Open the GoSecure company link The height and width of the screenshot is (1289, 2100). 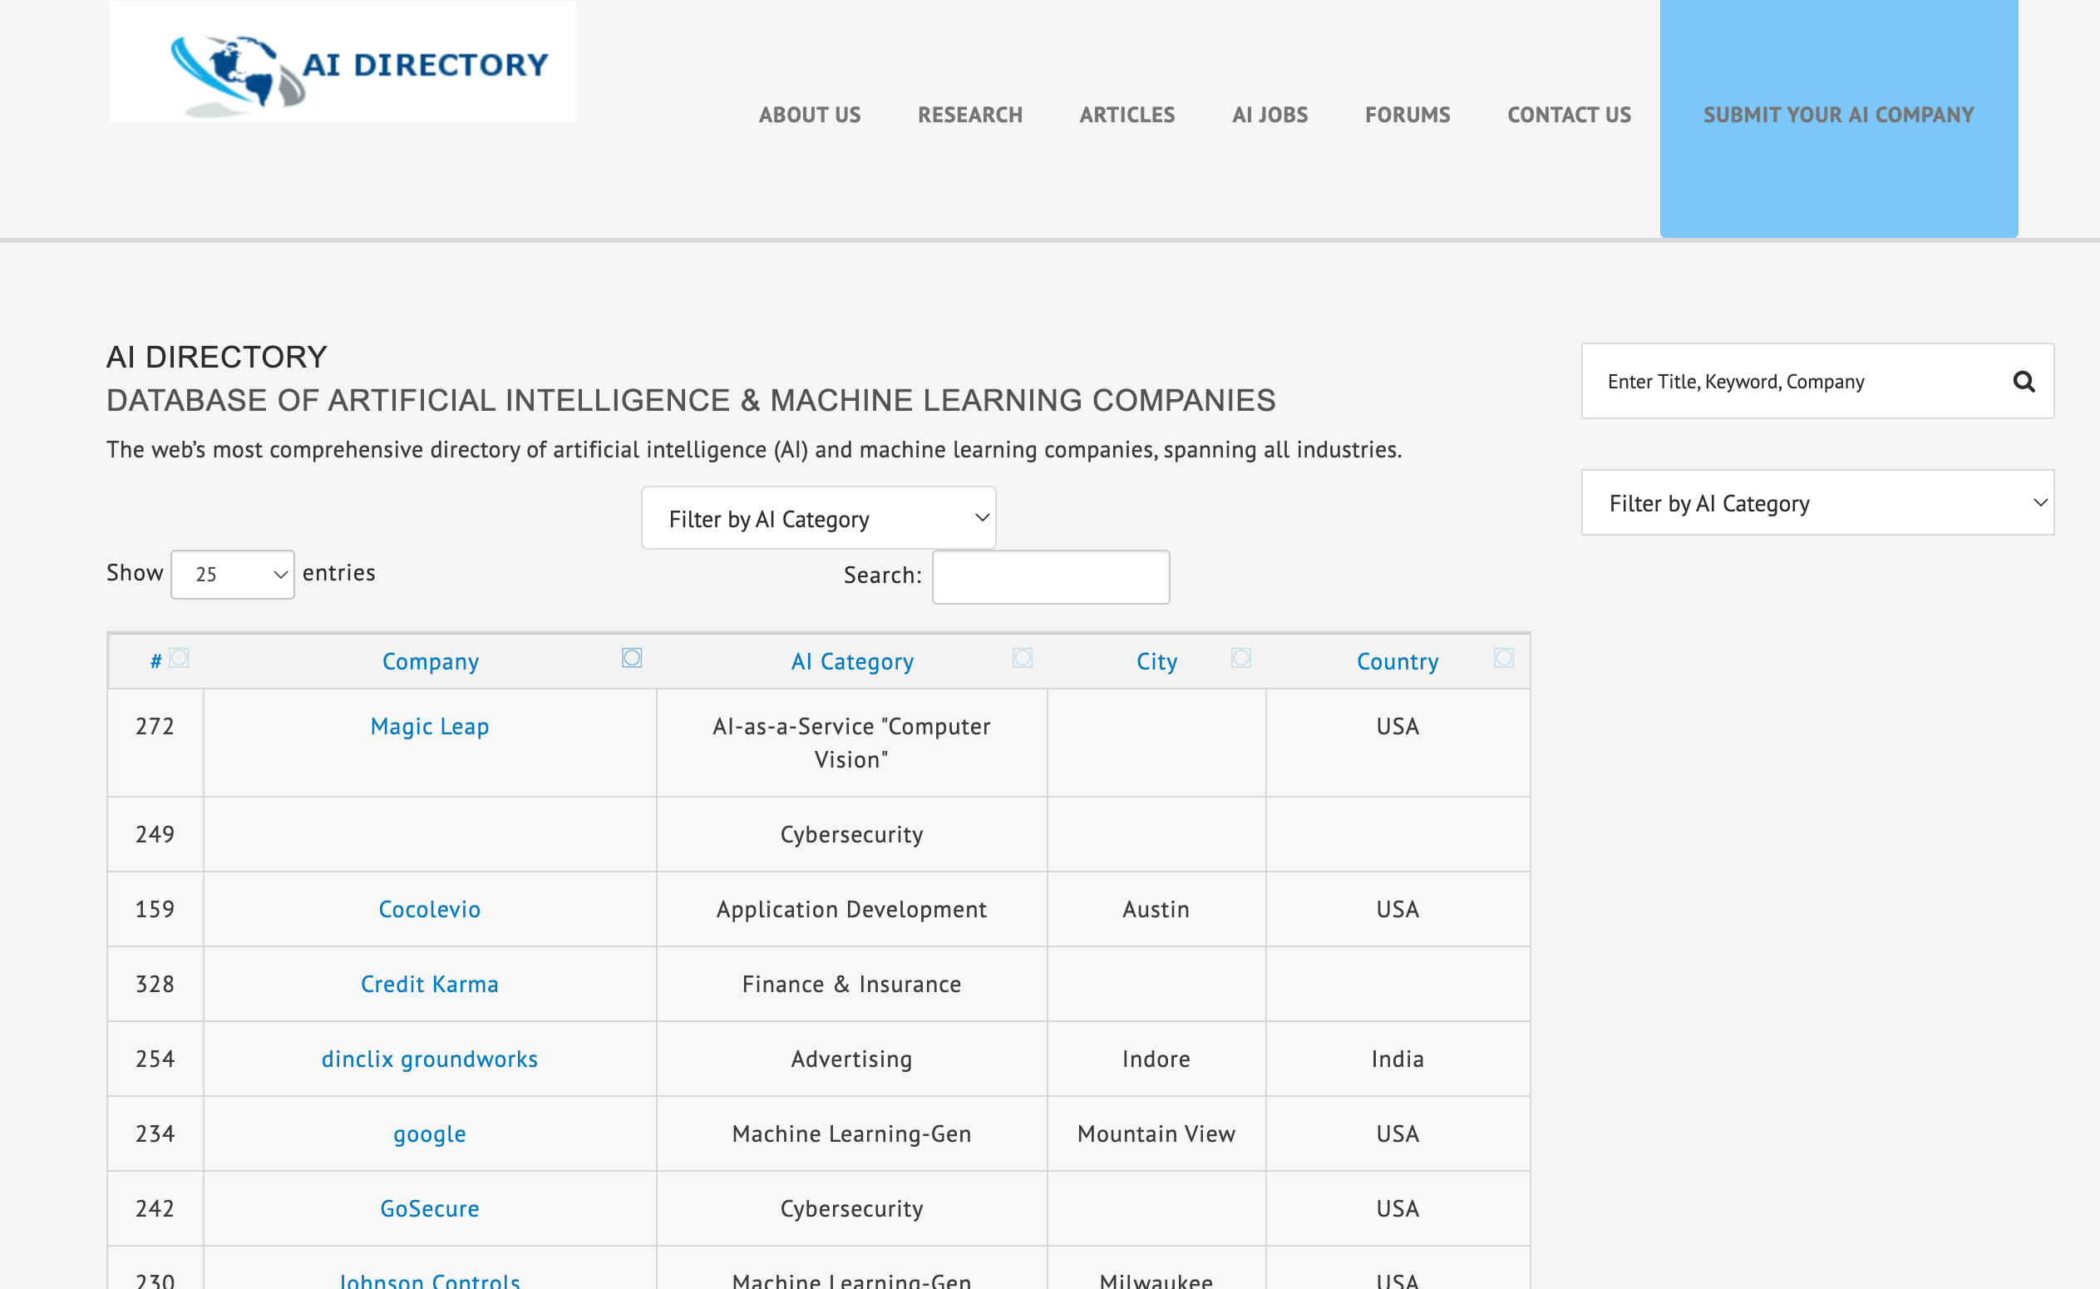click(430, 1208)
